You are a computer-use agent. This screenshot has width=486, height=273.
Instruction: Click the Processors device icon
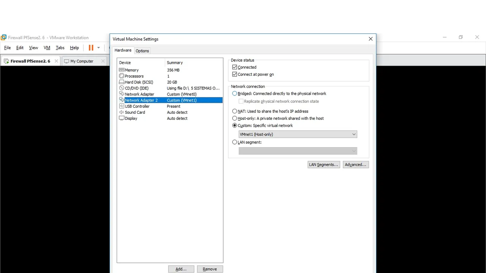(121, 76)
